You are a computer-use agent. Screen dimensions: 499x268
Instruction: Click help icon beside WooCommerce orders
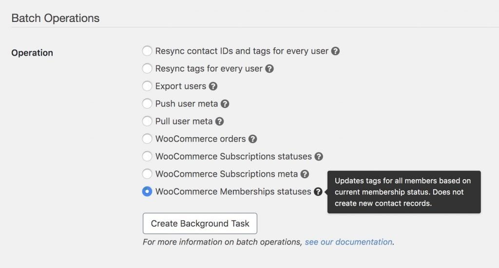253,139
